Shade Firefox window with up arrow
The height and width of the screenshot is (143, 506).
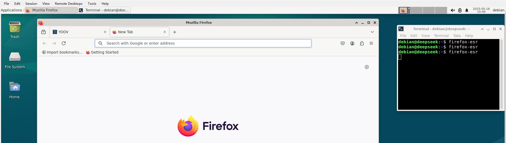coord(356,23)
